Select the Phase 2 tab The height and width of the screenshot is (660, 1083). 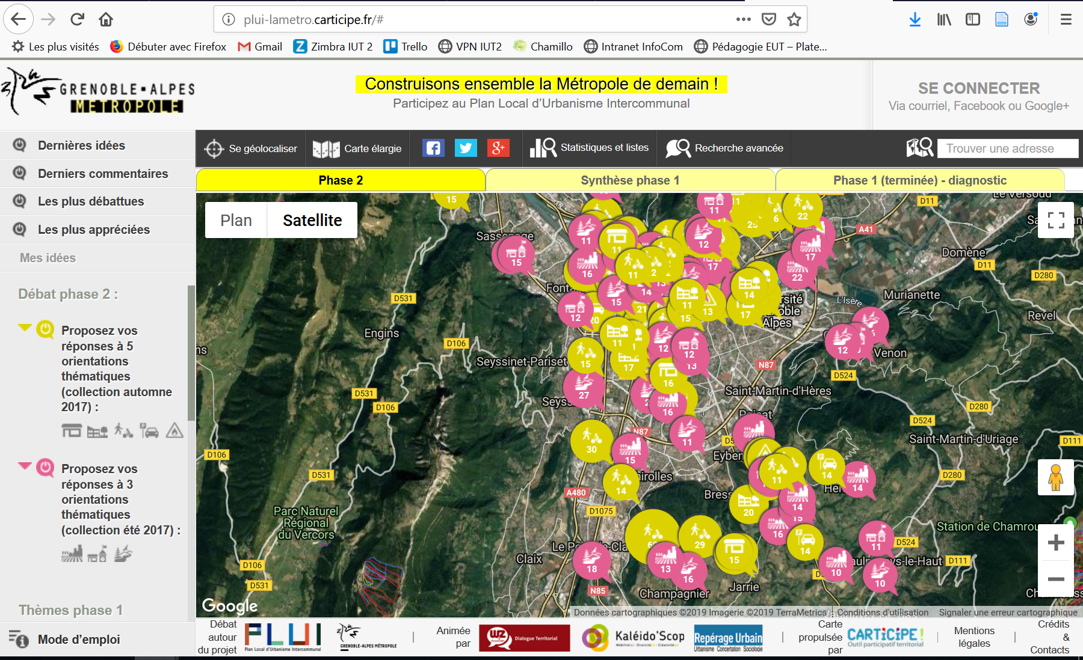point(341,180)
